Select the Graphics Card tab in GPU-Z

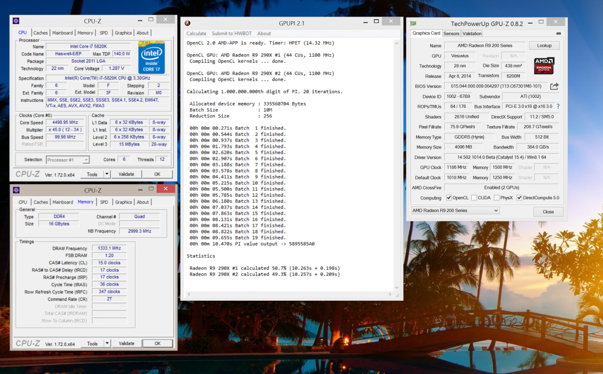(426, 33)
